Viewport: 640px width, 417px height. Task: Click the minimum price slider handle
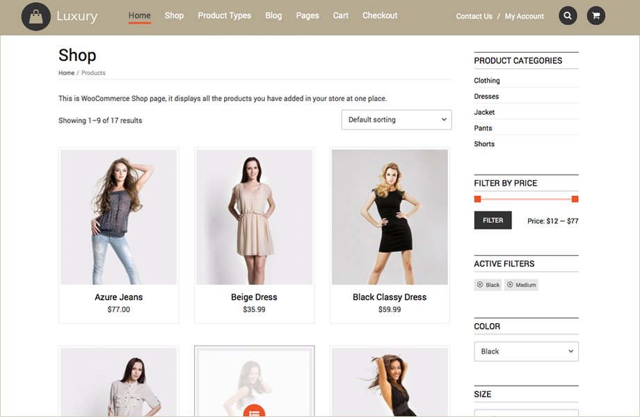coord(477,199)
